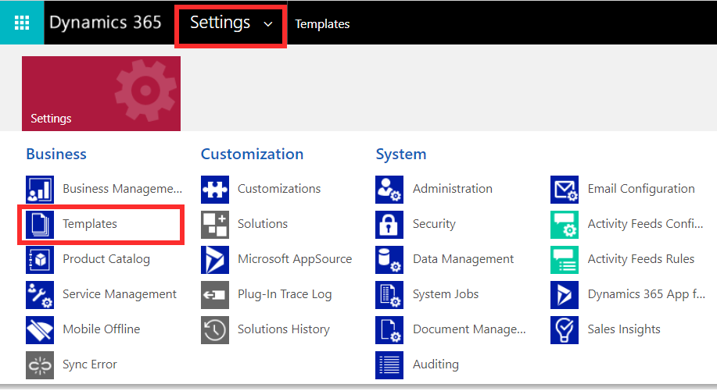This screenshot has height=391, width=717.
Task: Click the Activity Feeds Configuration icon
Action: [565, 225]
